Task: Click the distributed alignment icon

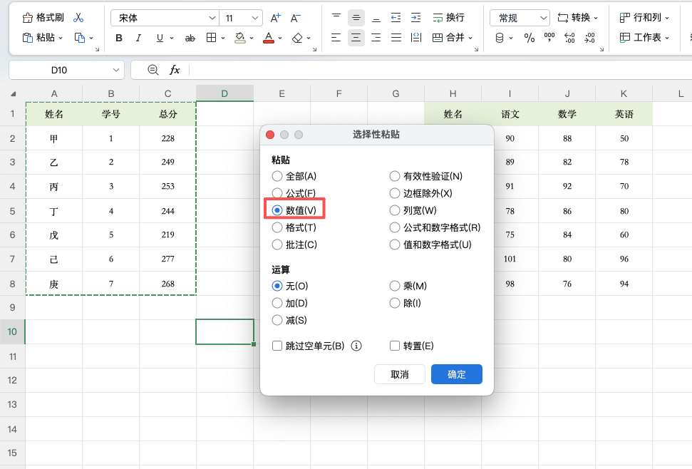Action: click(415, 38)
